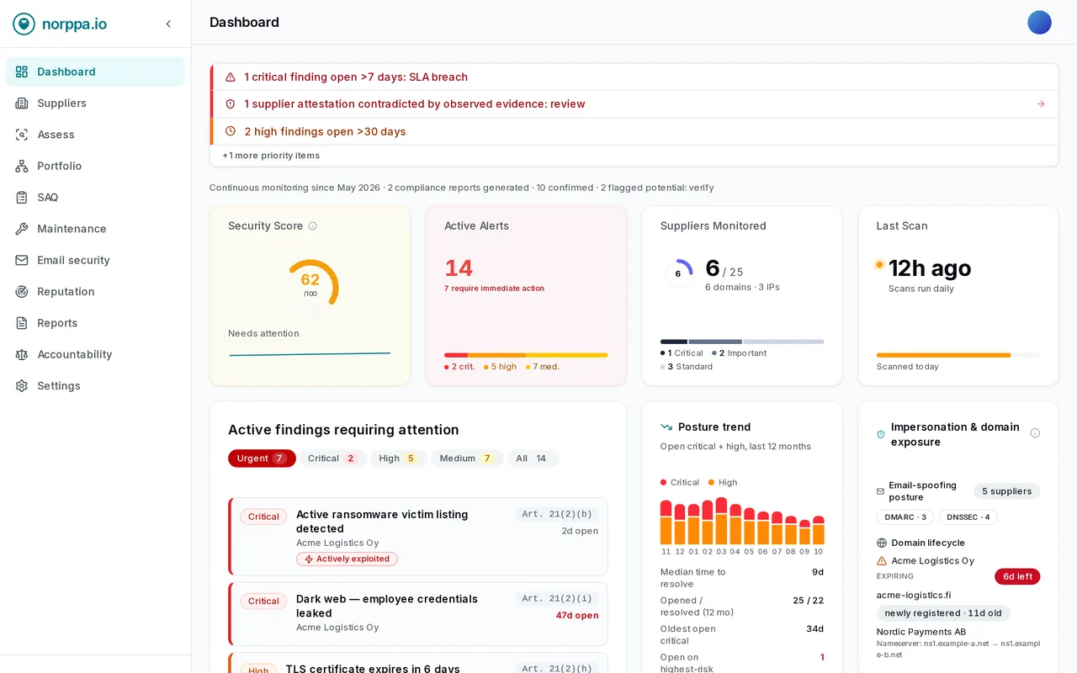The width and height of the screenshot is (1077, 673).
Task: Click the Active Alerts severity bar
Action: tap(526, 355)
